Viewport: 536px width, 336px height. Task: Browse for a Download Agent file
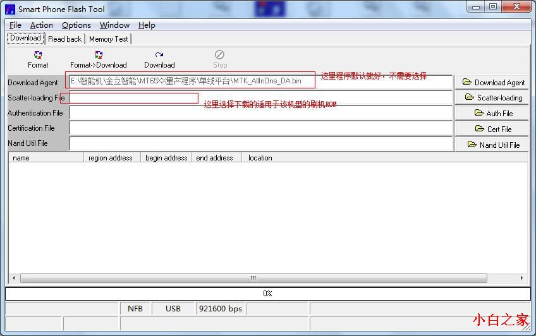(492, 82)
